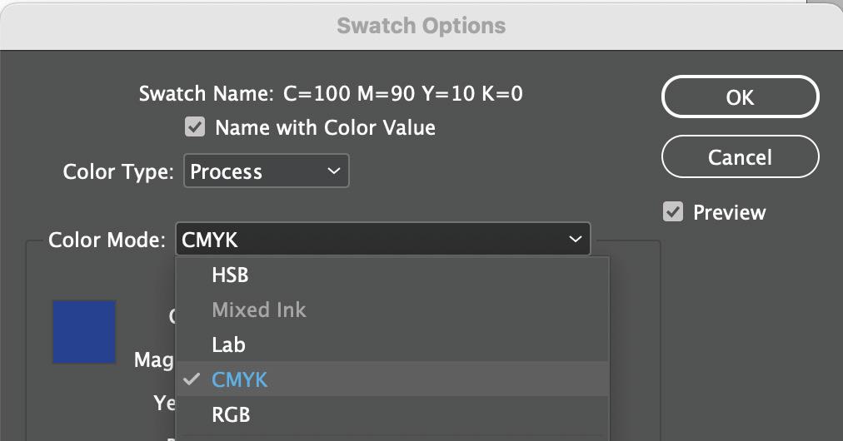Click the greyed-out Mixed Ink option
Screen dimensions: 843x441
(259, 310)
